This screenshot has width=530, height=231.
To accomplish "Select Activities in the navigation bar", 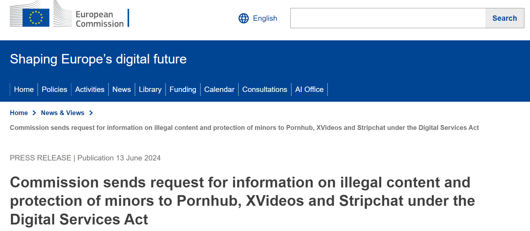I will 90,90.
